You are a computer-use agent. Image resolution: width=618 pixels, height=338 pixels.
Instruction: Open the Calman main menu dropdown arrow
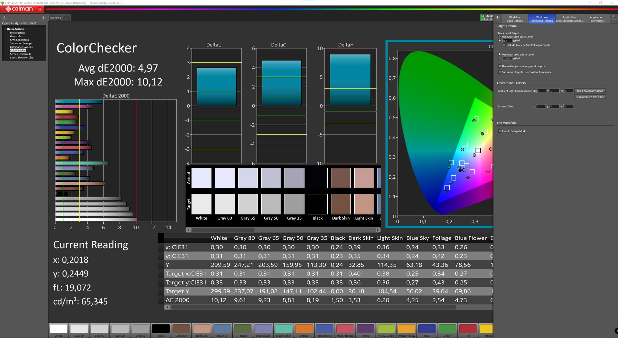pyautogui.click(x=40, y=9)
